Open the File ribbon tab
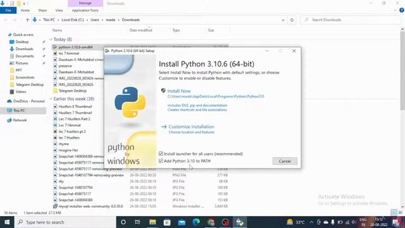Screen dimensions: 405x228 coord(8,10)
